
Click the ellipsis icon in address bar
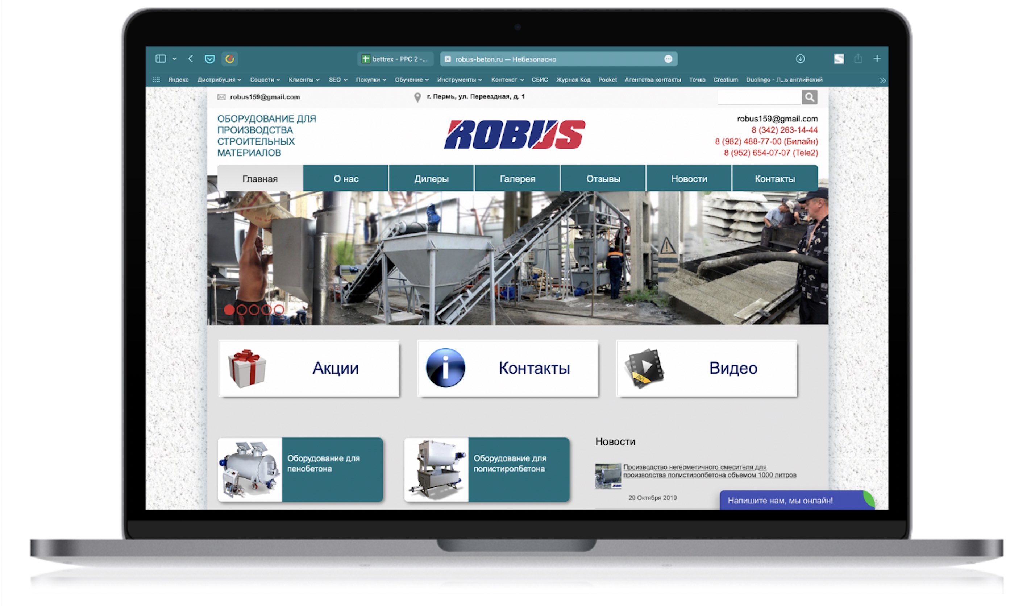[668, 59]
